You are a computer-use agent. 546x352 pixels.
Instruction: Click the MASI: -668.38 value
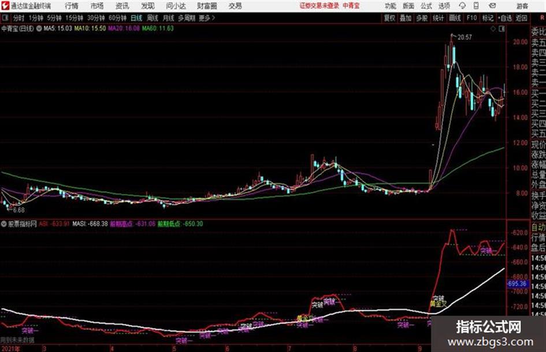pyautogui.click(x=90, y=224)
